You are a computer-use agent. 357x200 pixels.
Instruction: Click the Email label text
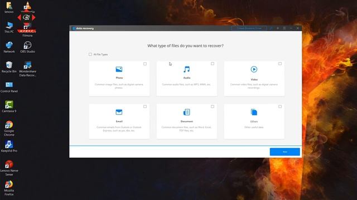[119, 121]
